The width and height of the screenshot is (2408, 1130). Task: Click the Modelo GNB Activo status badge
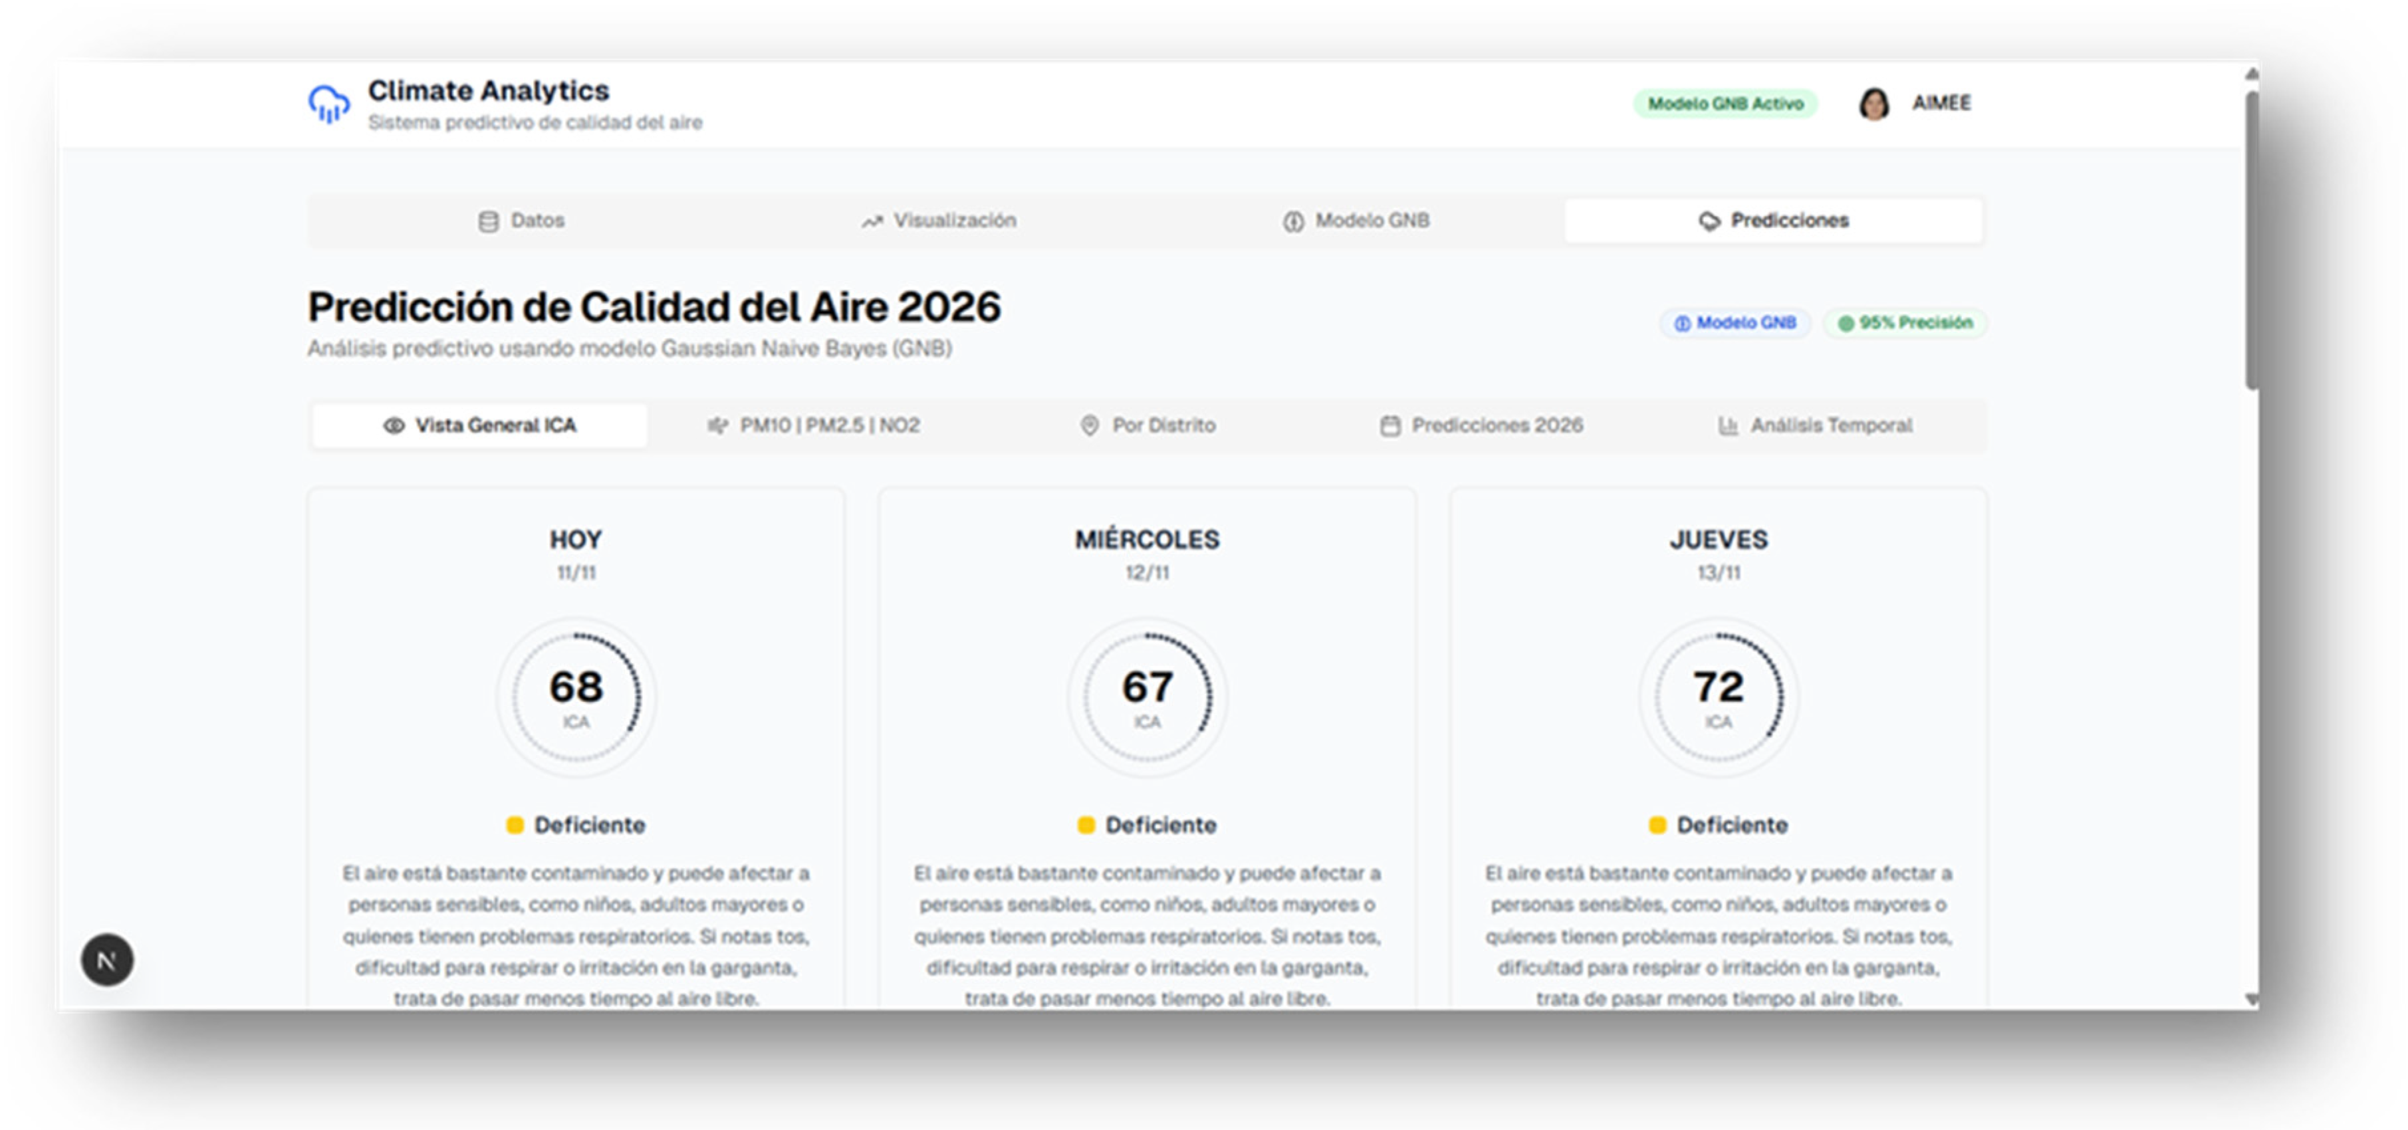pos(1725,104)
